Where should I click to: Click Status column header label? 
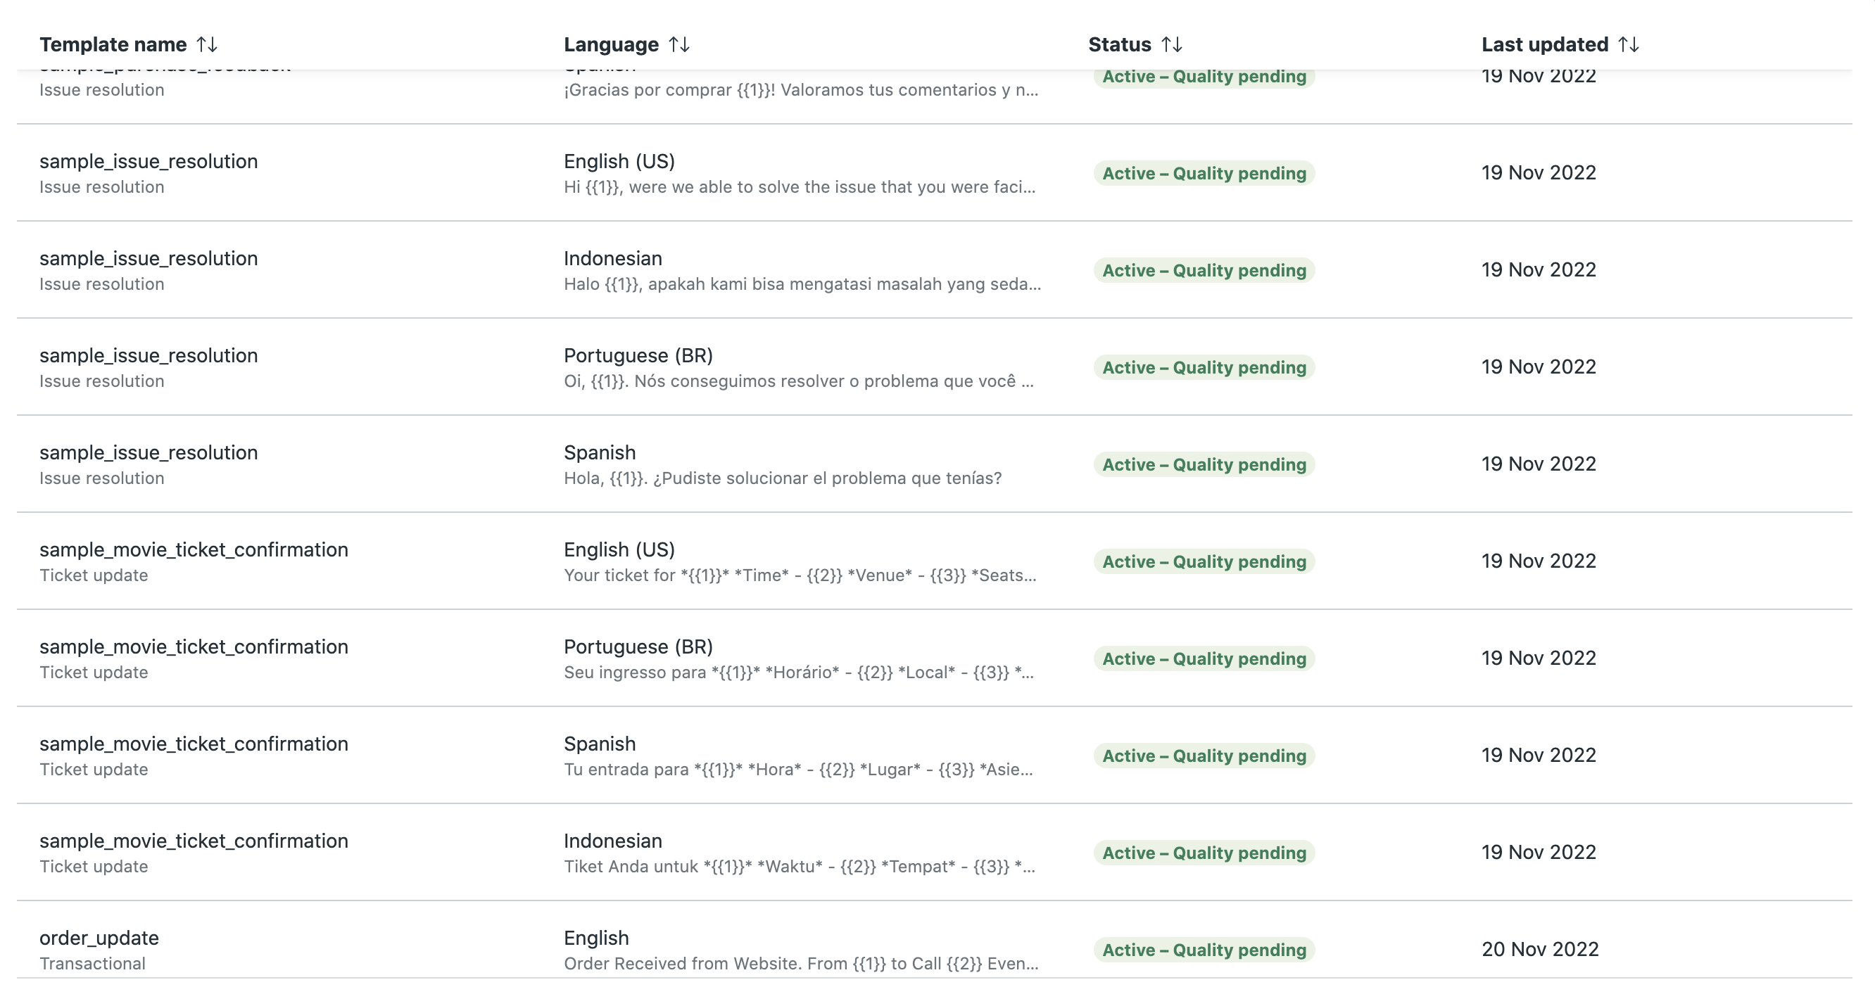point(1120,44)
